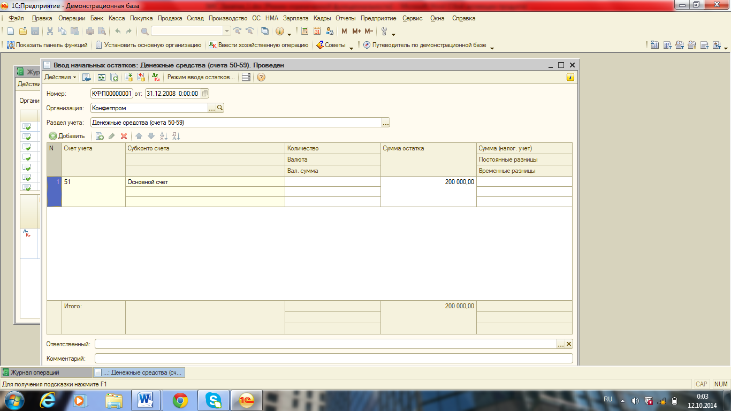Image resolution: width=731 pixels, height=411 pixels.
Task: Click the M+ memory add button
Action: point(357,31)
